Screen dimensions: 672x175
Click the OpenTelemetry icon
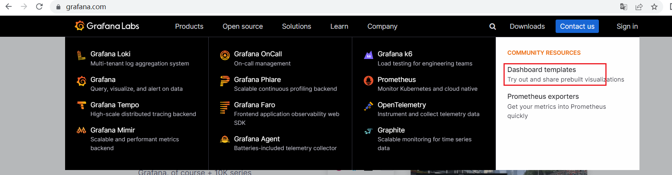[368, 106]
